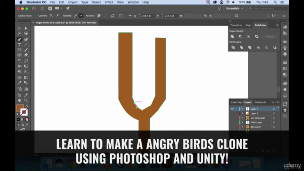Open the Object menu
Screen dimensions: 304x171
point(73,2)
